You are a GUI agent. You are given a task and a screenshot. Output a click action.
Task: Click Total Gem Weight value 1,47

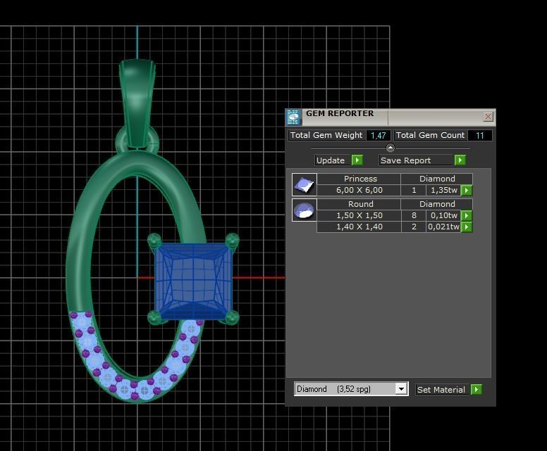[x=378, y=136]
